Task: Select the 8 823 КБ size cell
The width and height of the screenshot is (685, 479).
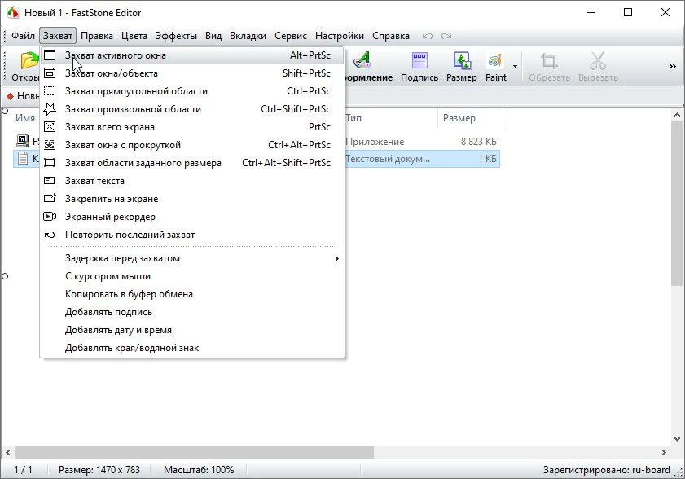Action: (x=478, y=142)
